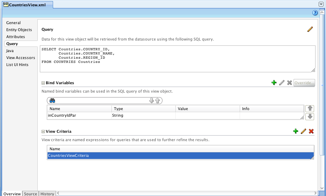Image resolution: width=326 pixels, height=196 pixels.
Task: Click the Type column header
Action: tap(144, 109)
